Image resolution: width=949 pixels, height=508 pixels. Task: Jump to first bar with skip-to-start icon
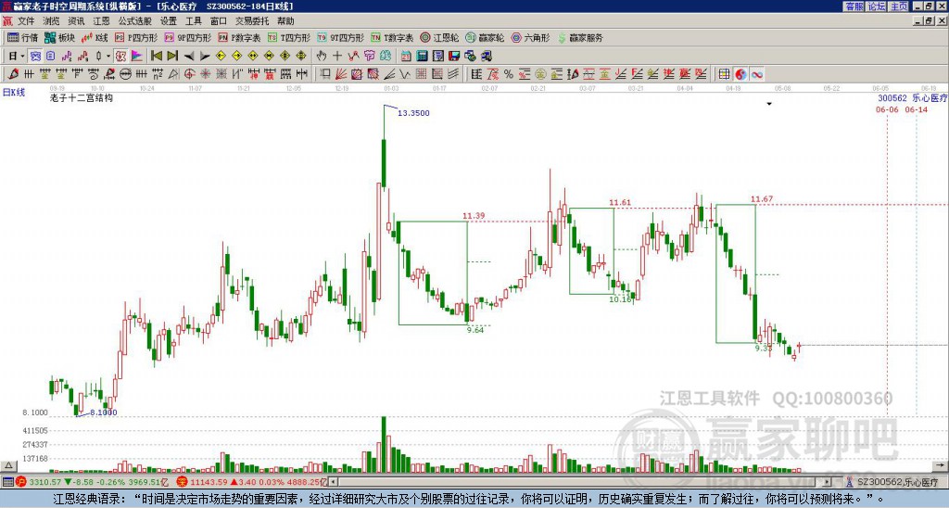tap(156, 56)
